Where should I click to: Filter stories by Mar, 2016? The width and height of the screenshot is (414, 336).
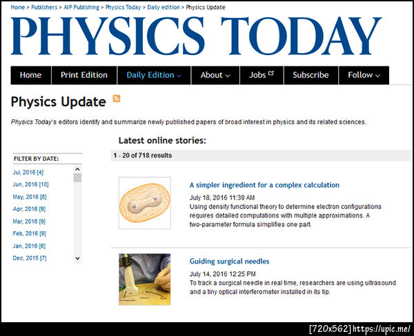[29, 221]
